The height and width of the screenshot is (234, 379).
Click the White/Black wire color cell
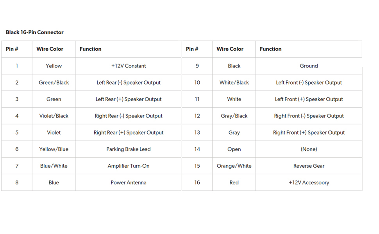coord(234,83)
